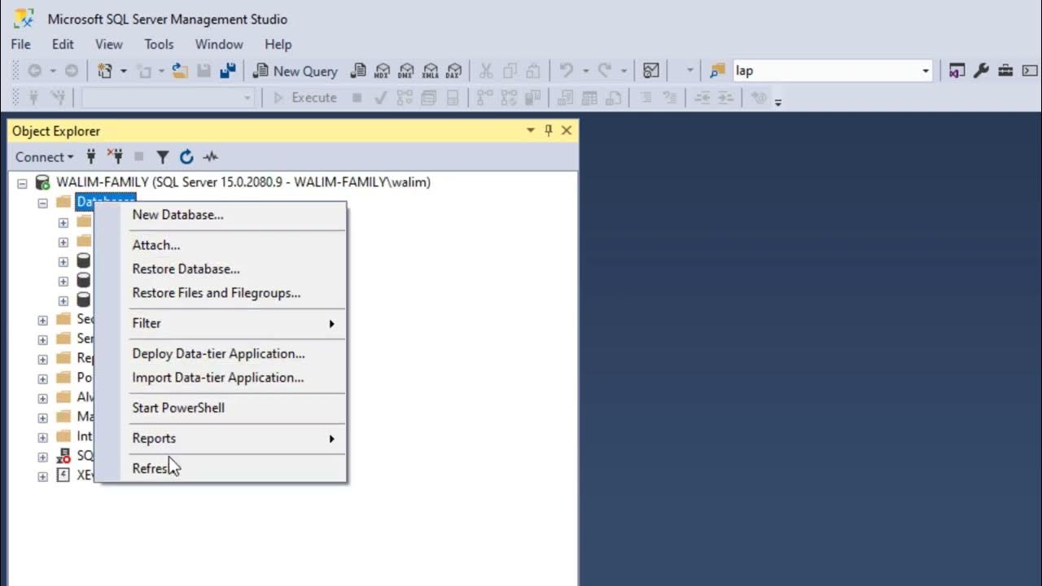1042x586 pixels.
Task: Open the Database Engine Query icon
Action: point(357,71)
